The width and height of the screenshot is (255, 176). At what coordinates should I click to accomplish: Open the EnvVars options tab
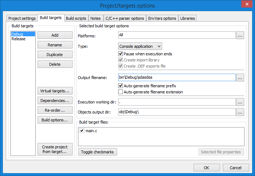point(162,18)
